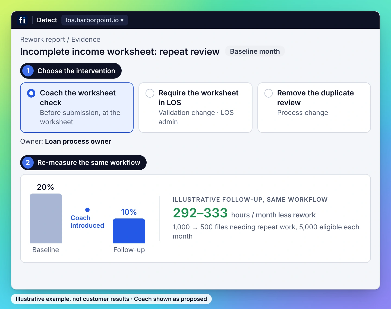Image resolution: width=391 pixels, height=309 pixels.
Task: Click the Loan process owner text
Action: pyautogui.click(x=78, y=141)
